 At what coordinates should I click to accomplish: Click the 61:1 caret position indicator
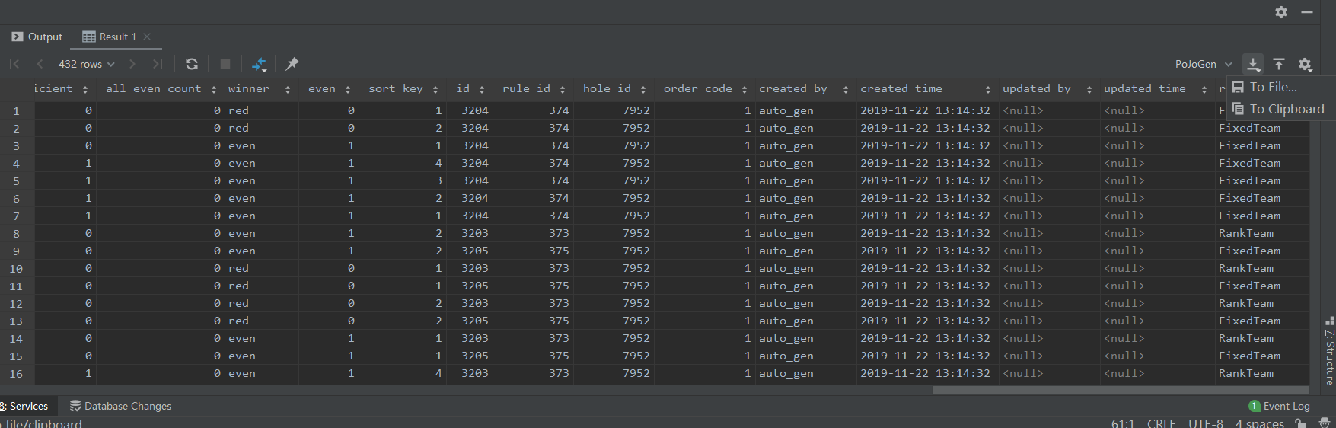point(1123,423)
